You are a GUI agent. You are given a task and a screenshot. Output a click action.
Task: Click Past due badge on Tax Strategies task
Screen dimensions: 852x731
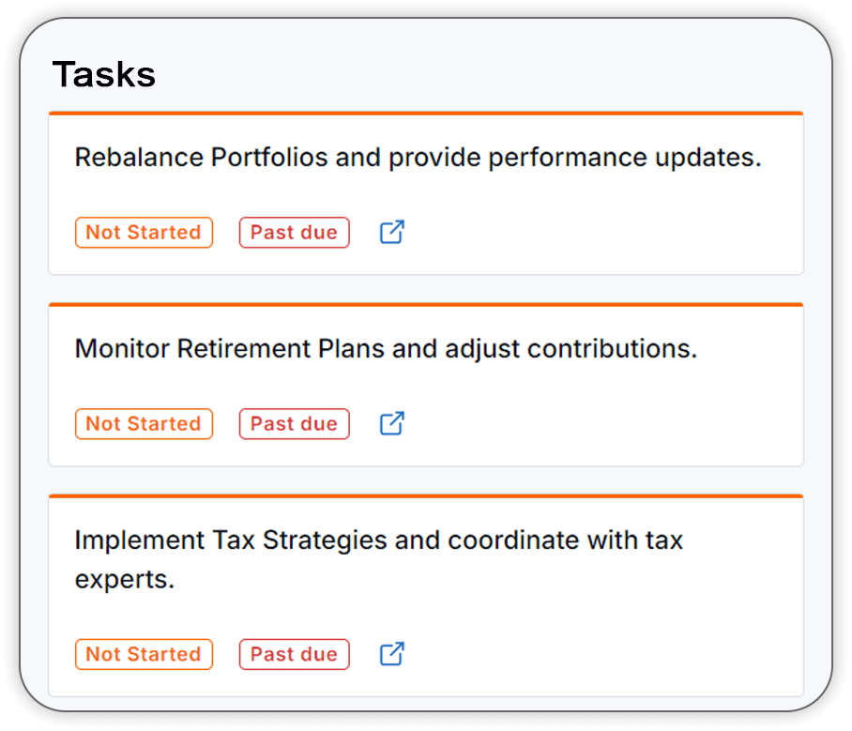(294, 654)
